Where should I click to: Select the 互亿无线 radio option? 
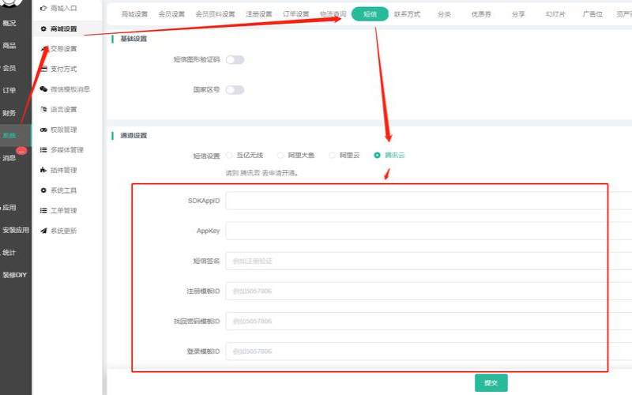tap(229, 155)
